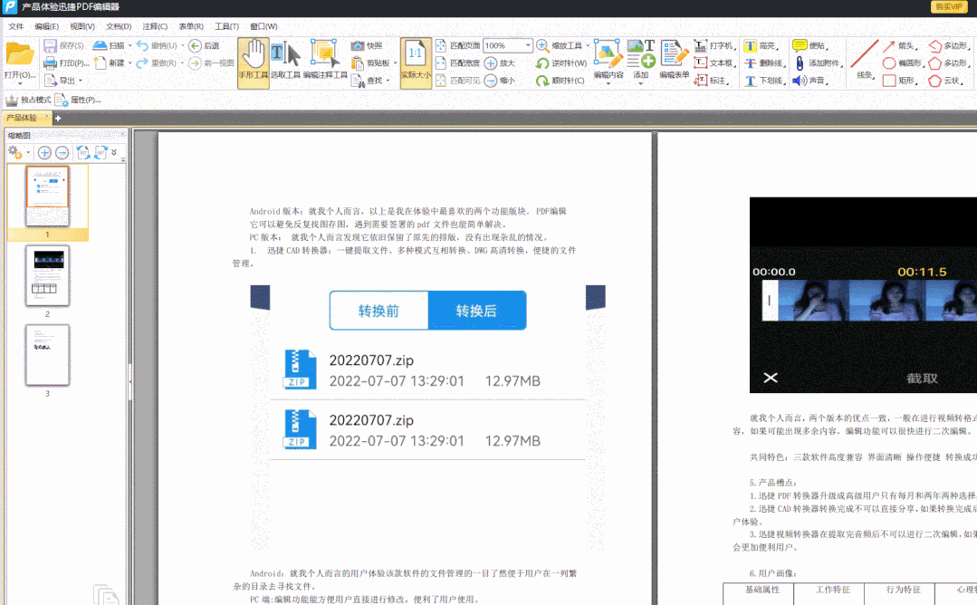This screenshot has height=605, width=977.
Task: Select the Text Box tool (文本框)
Action: point(714,62)
